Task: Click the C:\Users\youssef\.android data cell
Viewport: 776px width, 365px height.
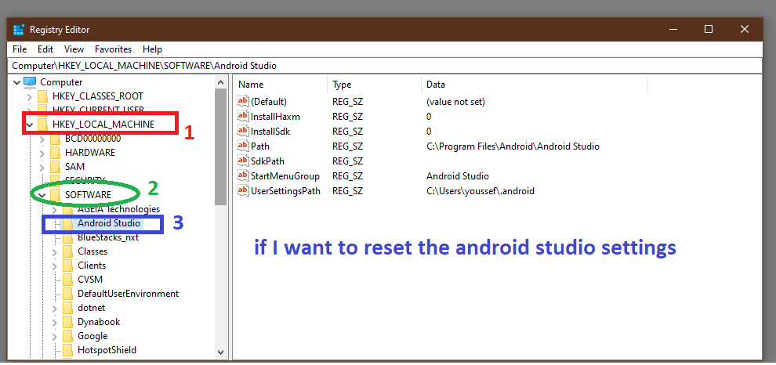Action: (x=480, y=191)
